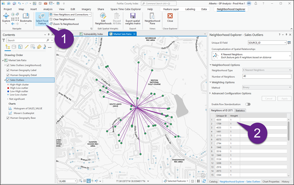
Task: Toggle the Human Geography Label layer checkbox
Action: tap(8, 70)
